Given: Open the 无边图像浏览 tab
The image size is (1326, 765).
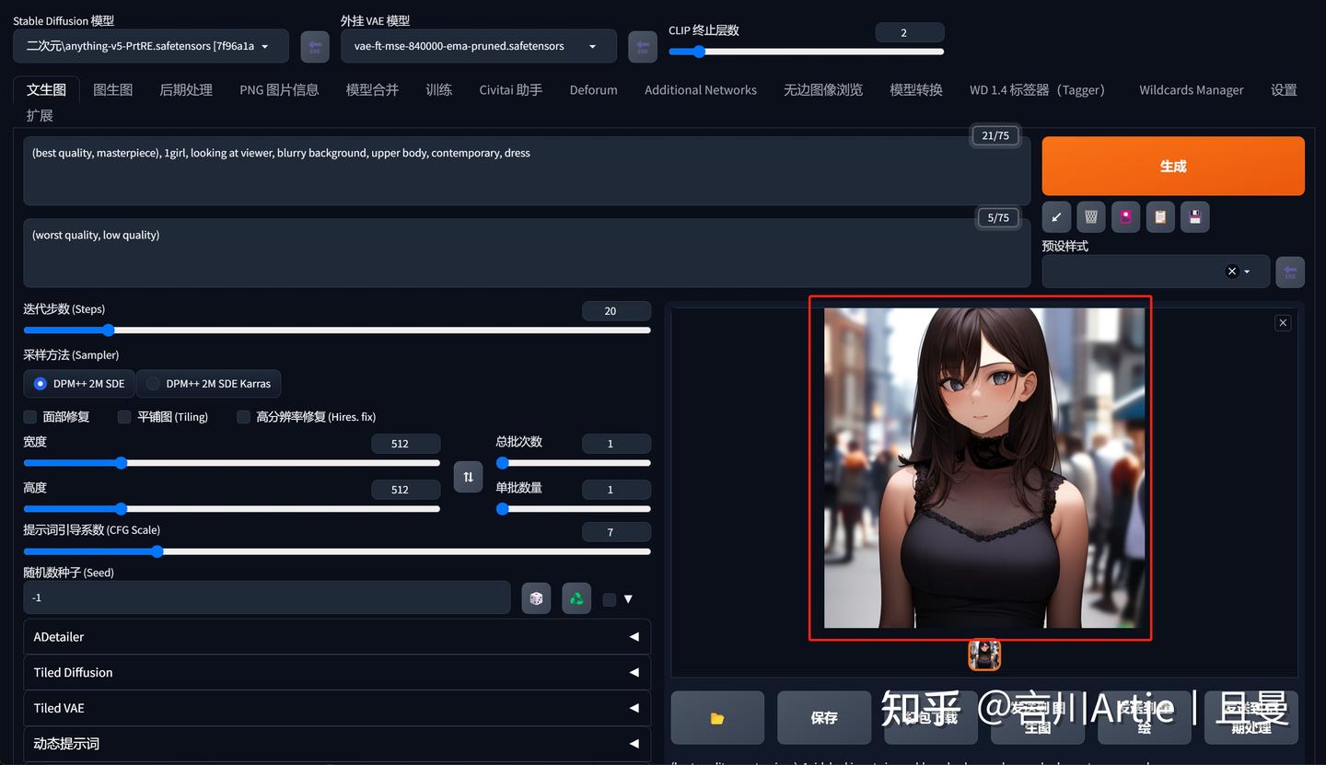Looking at the screenshot, I should click(x=823, y=89).
